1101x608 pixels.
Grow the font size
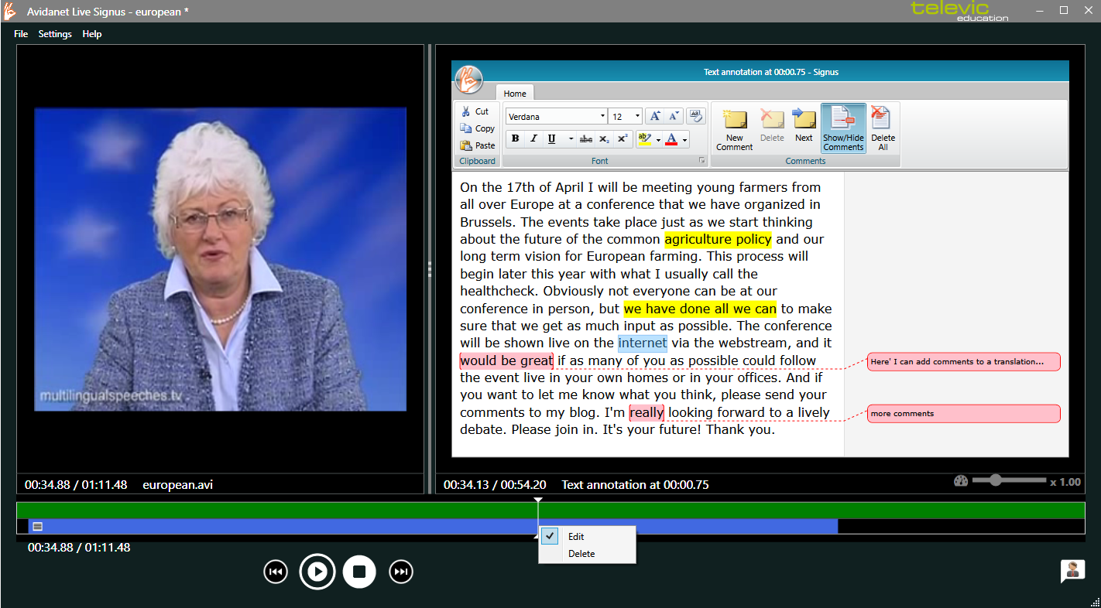point(654,116)
